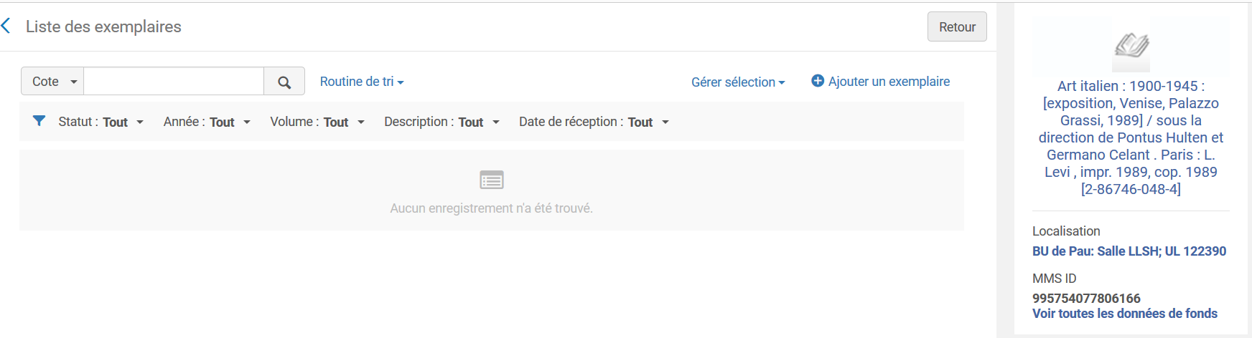Expand the Description filter dropdown
The height and width of the screenshot is (338, 1252).
point(442,122)
